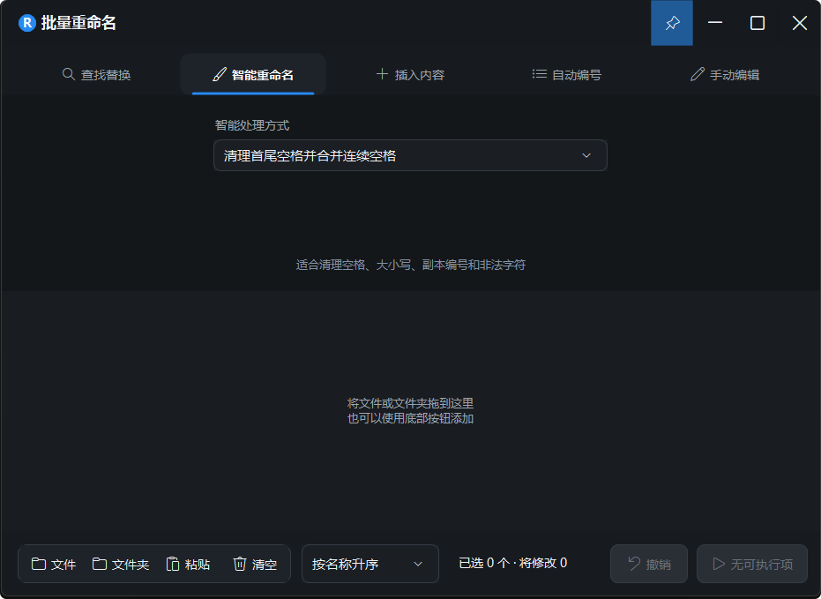Click the undo arrow icon in 撤销
Image resolution: width=821 pixels, height=599 pixels.
click(634, 564)
